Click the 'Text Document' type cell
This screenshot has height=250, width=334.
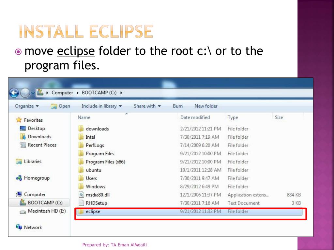pos(243,203)
